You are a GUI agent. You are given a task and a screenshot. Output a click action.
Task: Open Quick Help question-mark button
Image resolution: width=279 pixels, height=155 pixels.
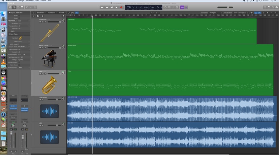18,7
